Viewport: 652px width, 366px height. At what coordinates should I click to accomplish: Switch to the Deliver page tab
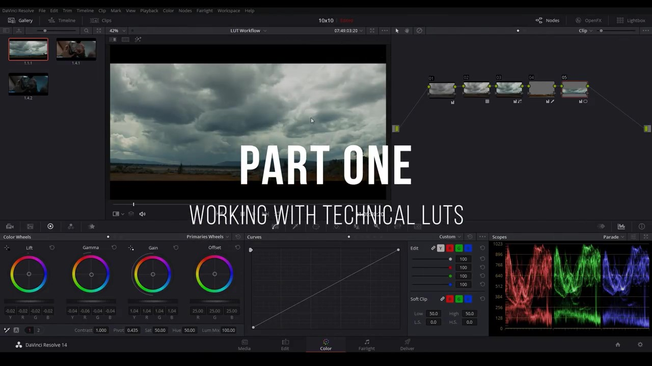407,345
